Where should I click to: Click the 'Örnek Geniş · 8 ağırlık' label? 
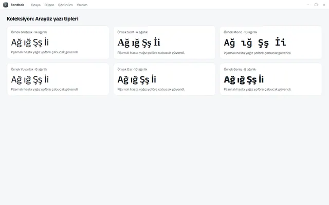tap(240, 69)
